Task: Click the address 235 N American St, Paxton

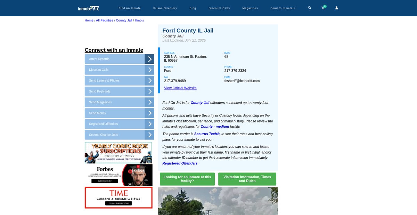Action: 186,59
